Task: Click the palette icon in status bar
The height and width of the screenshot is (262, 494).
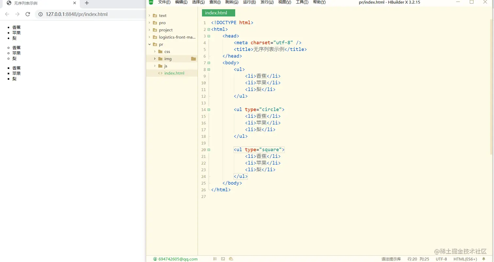Action: click(231, 259)
